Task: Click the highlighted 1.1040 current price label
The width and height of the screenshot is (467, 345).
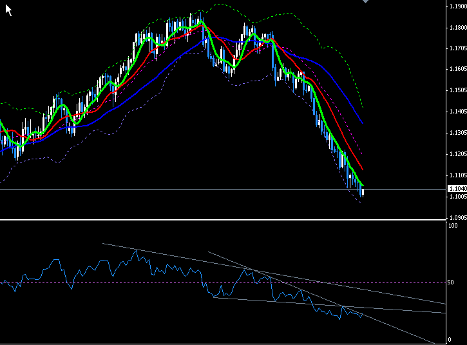Action: (456, 189)
